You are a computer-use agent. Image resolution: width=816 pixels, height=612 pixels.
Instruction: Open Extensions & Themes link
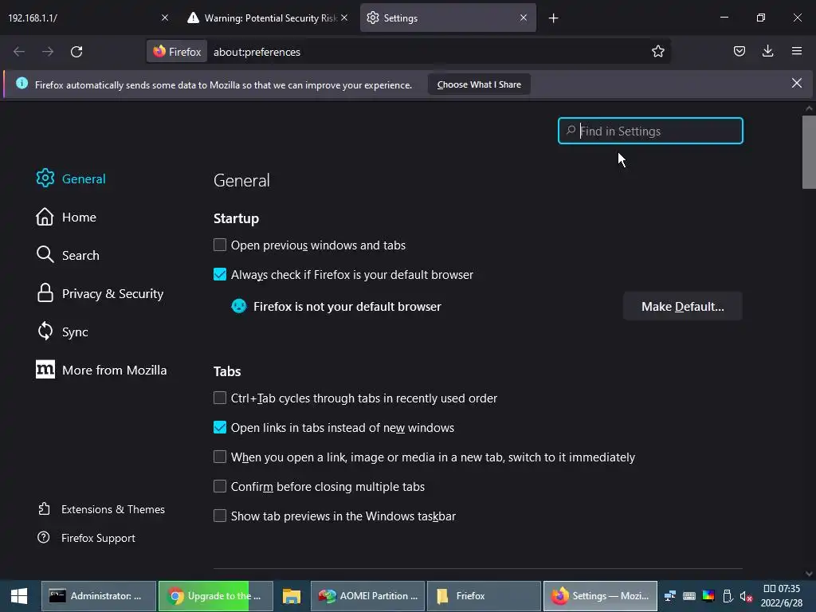point(101,509)
